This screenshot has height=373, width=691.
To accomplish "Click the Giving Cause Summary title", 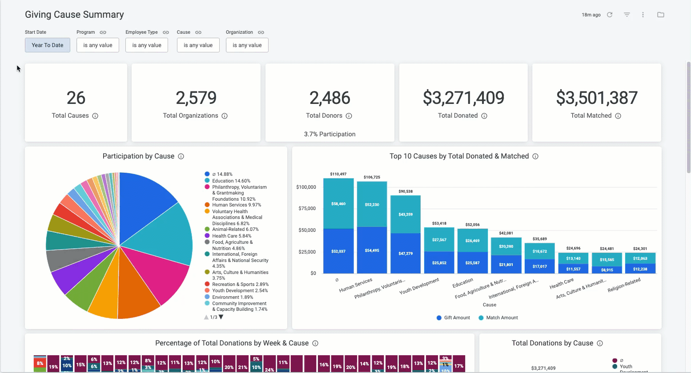I will click(x=74, y=15).
